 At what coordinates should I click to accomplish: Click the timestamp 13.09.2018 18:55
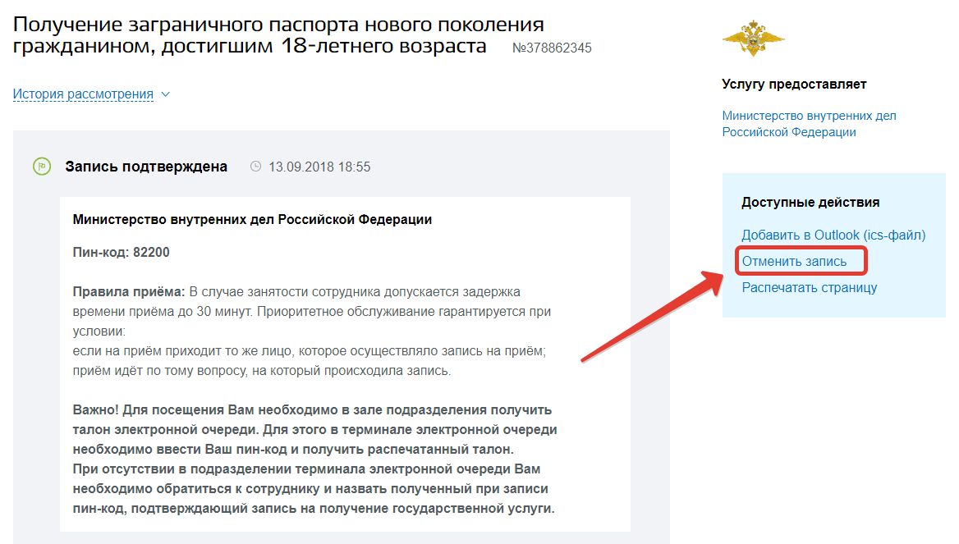point(319,167)
